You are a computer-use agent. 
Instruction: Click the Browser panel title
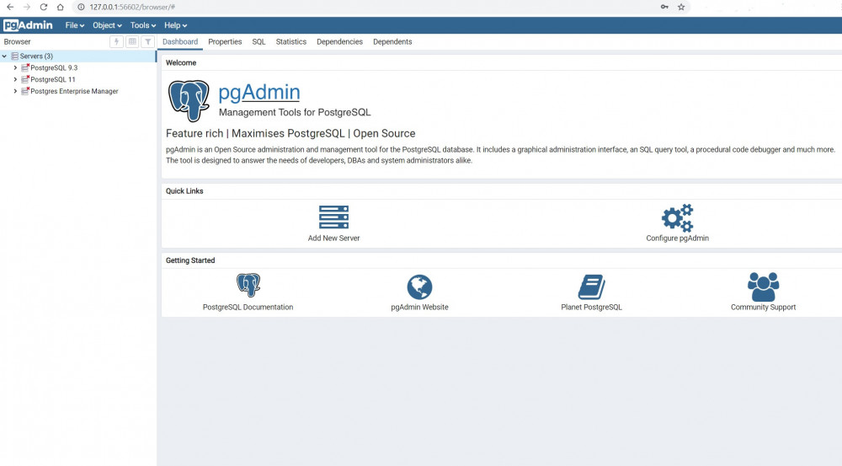[x=17, y=41]
